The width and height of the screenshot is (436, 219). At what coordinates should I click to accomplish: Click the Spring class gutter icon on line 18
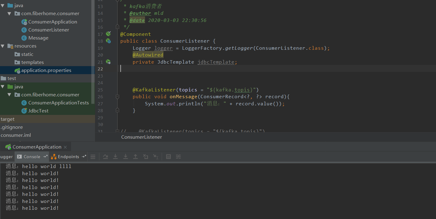pyautogui.click(x=108, y=41)
